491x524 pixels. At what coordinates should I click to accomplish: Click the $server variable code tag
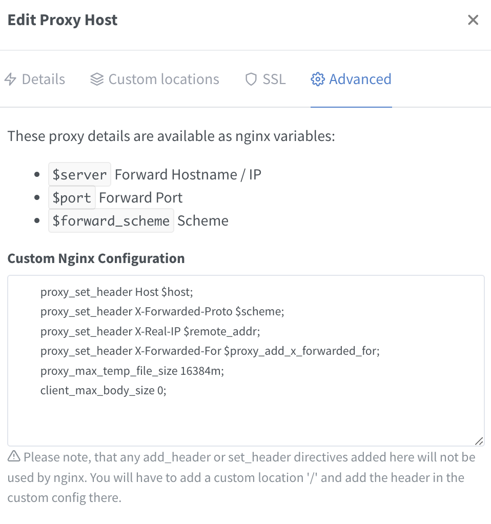pyautogui.click(x=79, y=174)
